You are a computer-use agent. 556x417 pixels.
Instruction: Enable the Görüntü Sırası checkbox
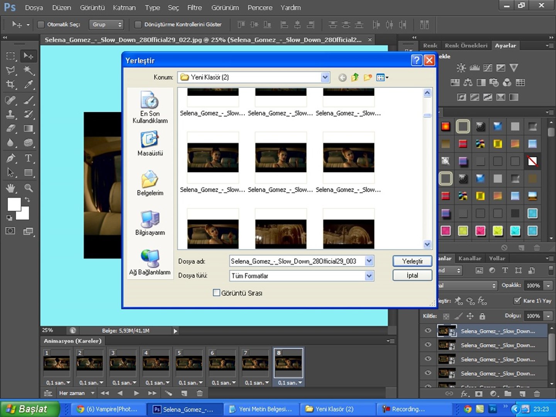pos(217,293)
